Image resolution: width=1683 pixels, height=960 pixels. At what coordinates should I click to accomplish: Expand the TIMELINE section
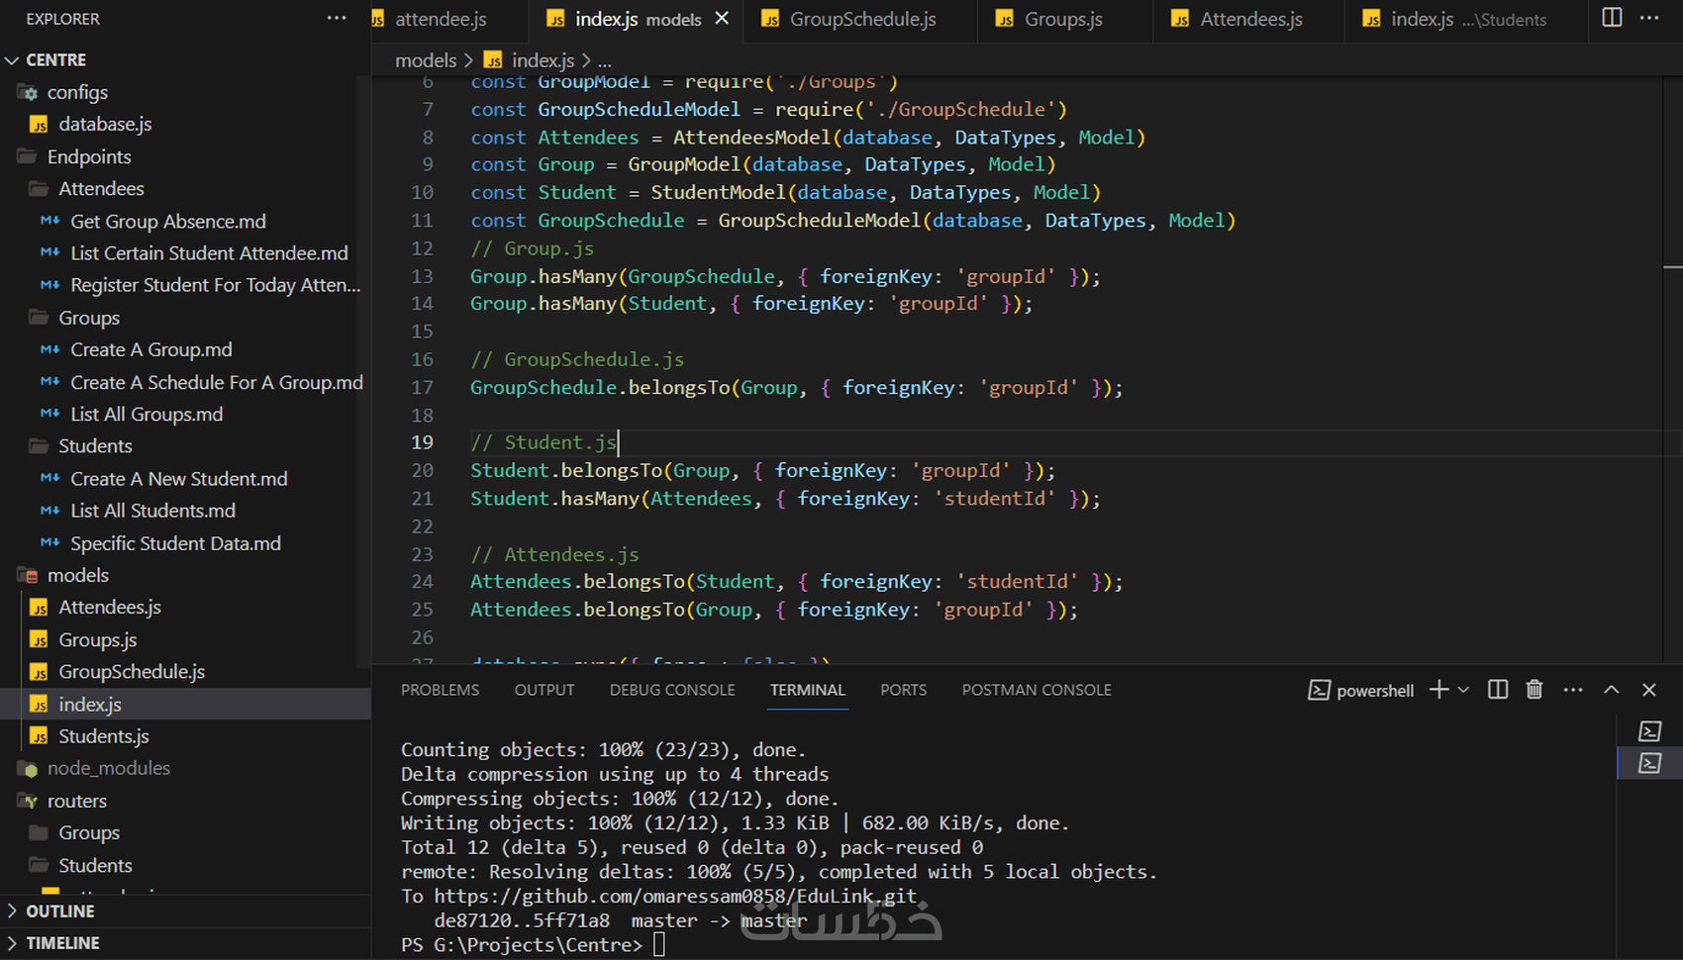tap(185, 943)
